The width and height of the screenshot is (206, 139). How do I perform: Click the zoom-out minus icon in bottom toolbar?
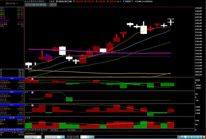coord(188,137)
